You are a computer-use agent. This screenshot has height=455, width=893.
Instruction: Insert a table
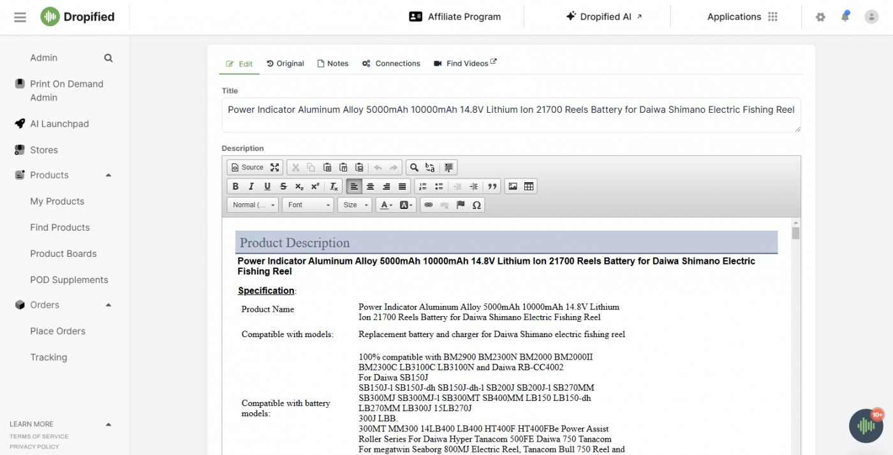529,186
